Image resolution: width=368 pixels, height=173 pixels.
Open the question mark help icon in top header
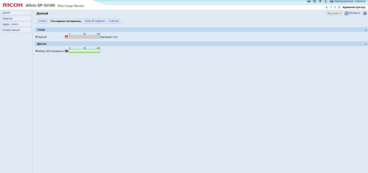[320, 1]
